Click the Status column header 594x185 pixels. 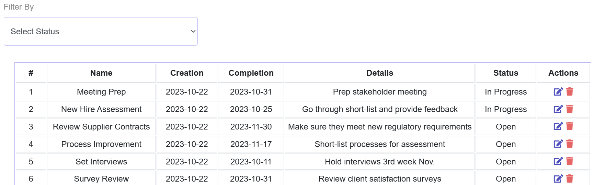click(x=505, y=73)
